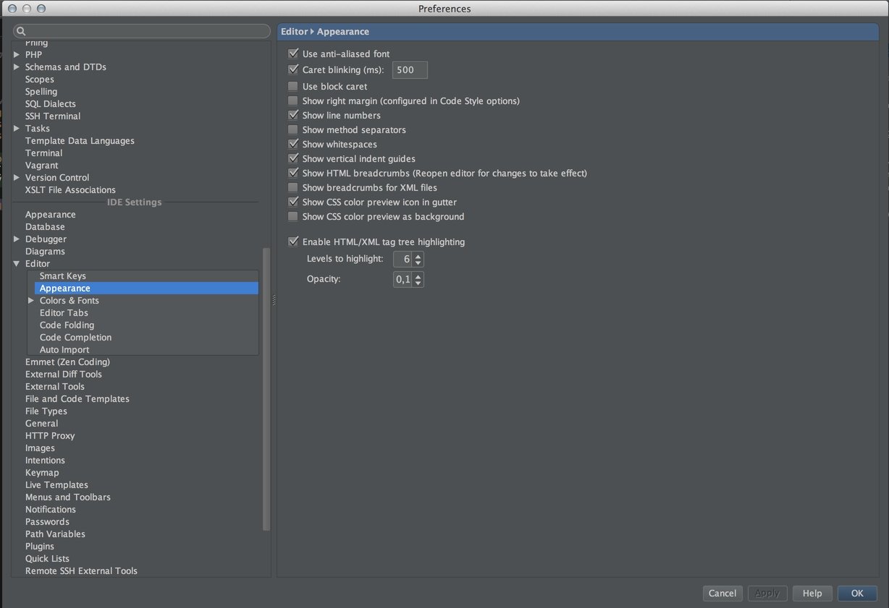The image size is (889, 608).
Task: Click the search magnifier icon in settings
Action: pyautogui.click(x=21, y=31)
